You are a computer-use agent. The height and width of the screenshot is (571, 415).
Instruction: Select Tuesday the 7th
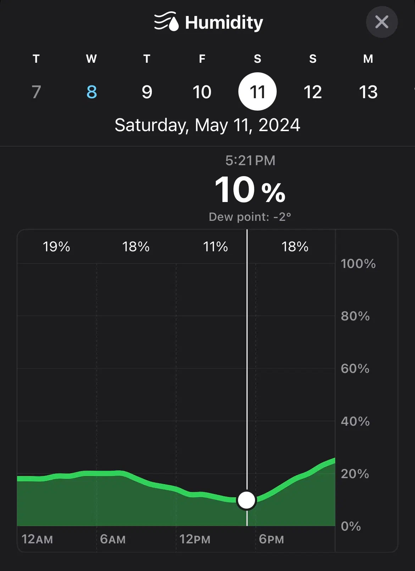tap(36, 92)
